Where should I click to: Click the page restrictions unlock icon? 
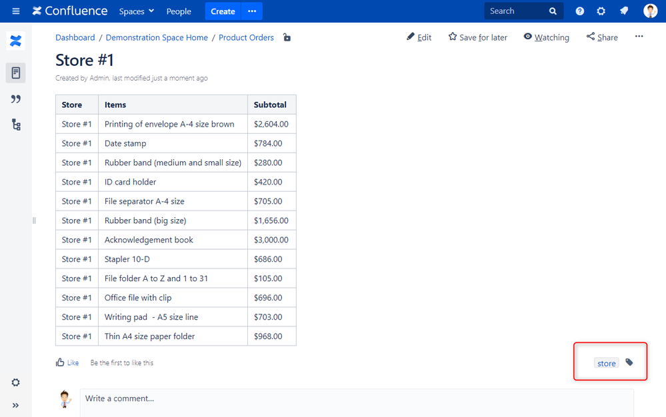tap(287, 37)
